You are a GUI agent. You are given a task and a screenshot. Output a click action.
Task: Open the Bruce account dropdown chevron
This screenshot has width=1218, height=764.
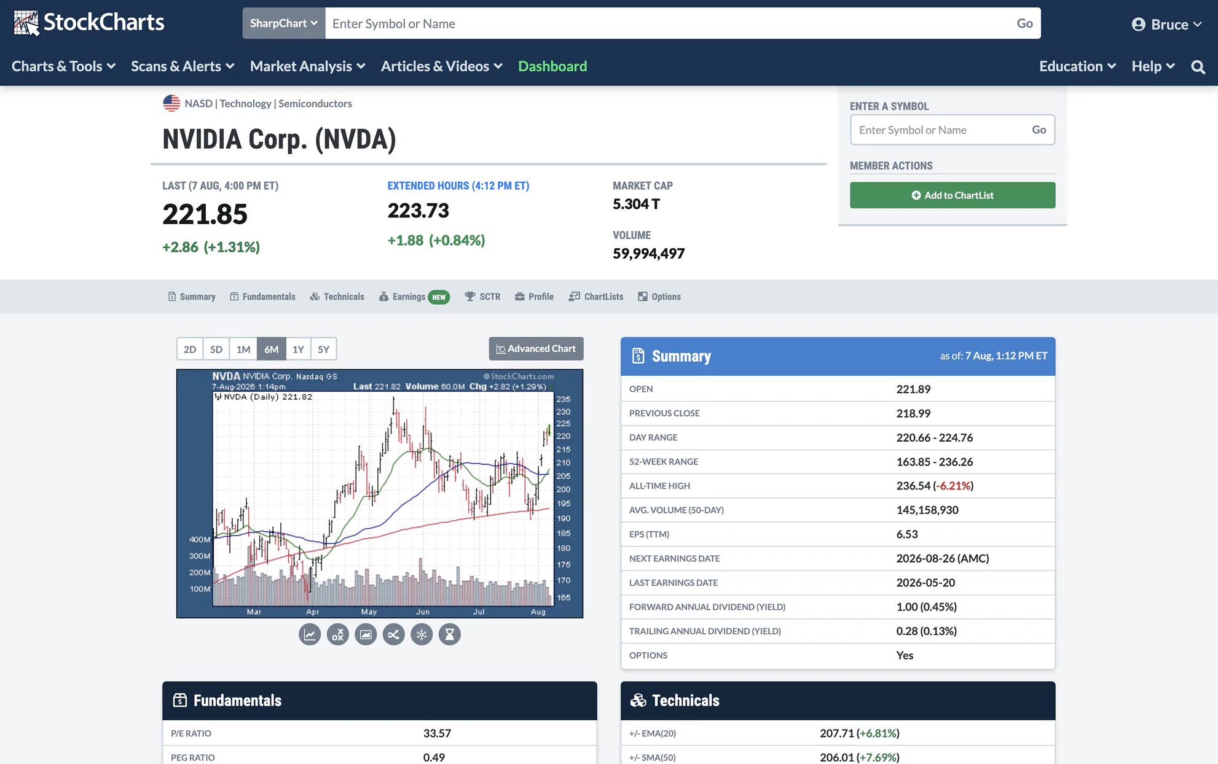[1197, 25]
